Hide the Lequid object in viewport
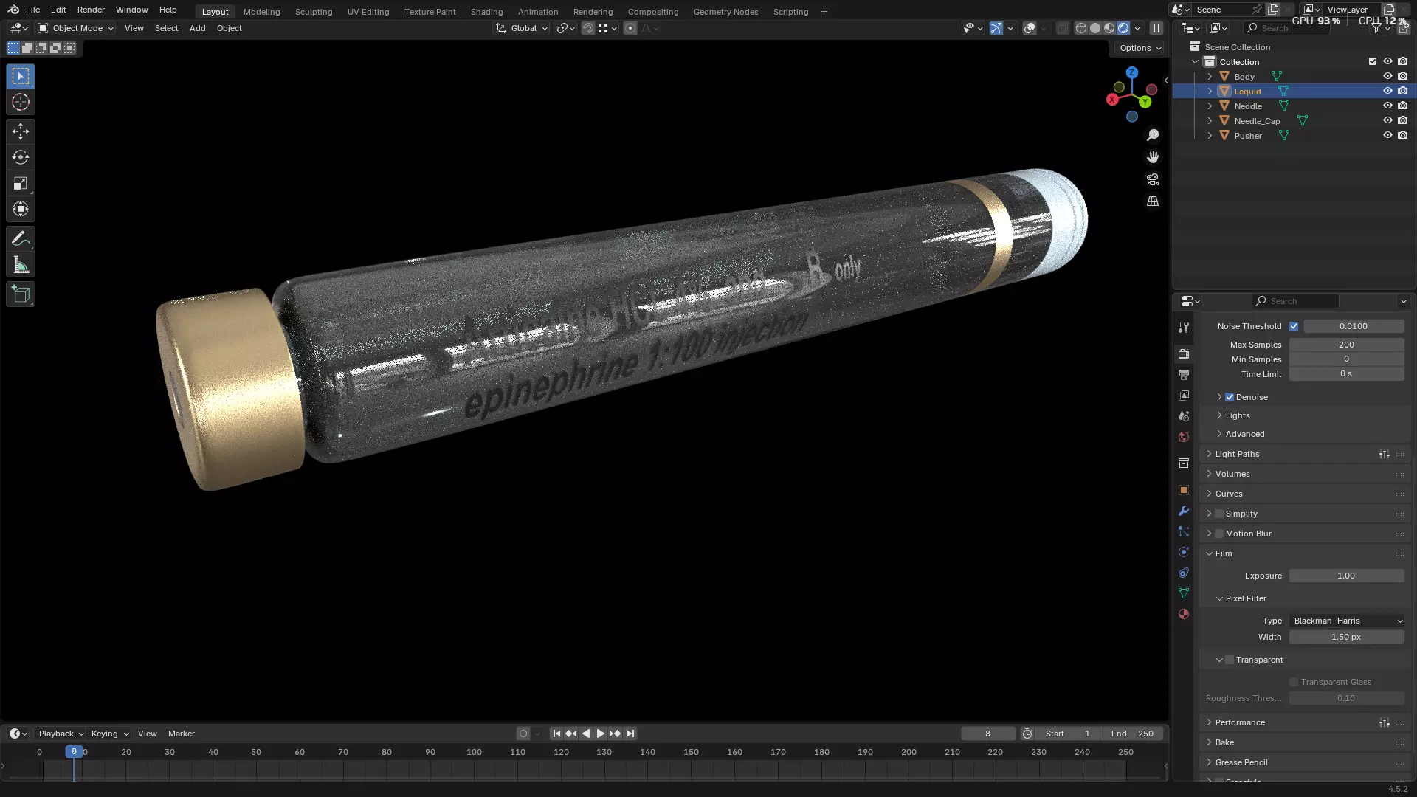The image size is (1417, 797). [1387, 91]
